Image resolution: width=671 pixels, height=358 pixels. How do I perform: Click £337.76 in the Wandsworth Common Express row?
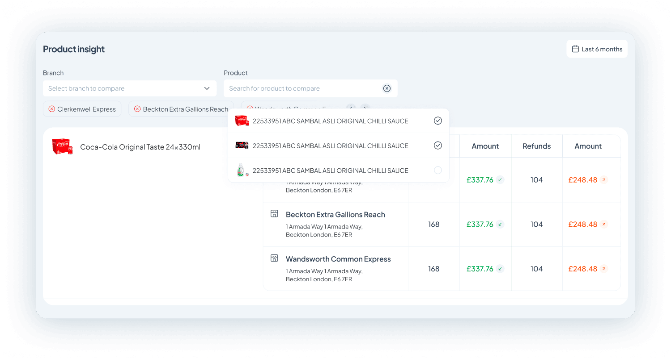coord(480,269)
